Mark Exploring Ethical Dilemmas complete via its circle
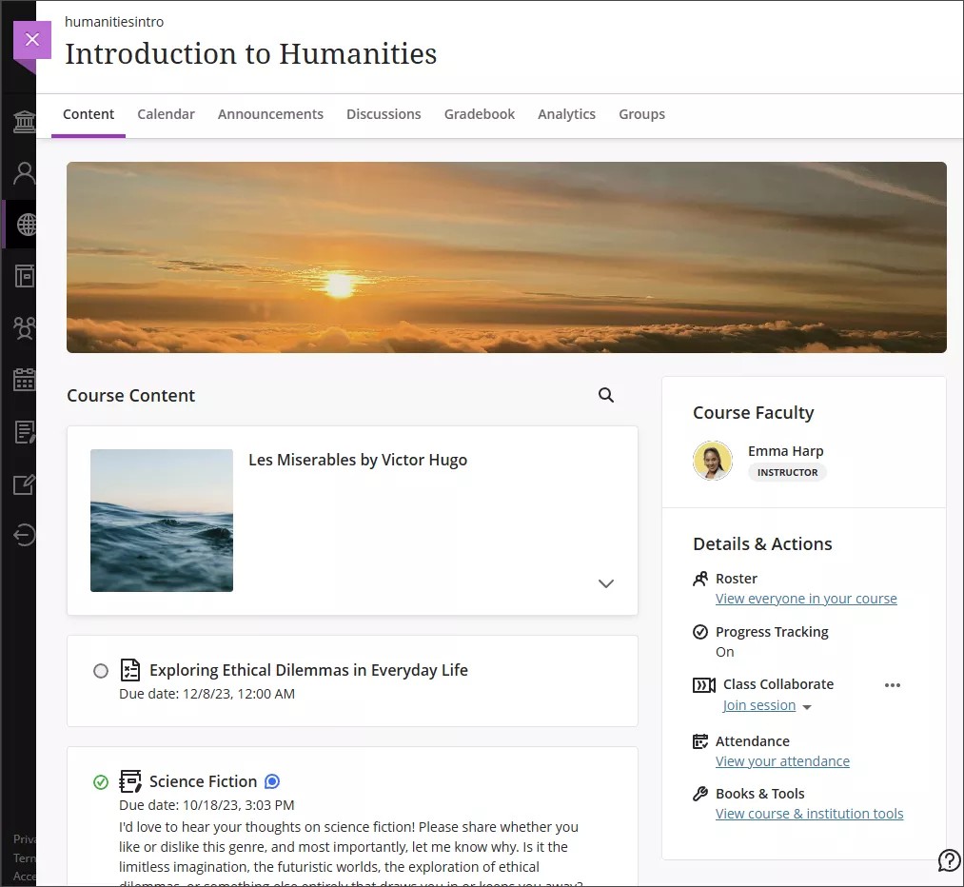Viewport: 964px width, 887px height. [x=101, y=671]
